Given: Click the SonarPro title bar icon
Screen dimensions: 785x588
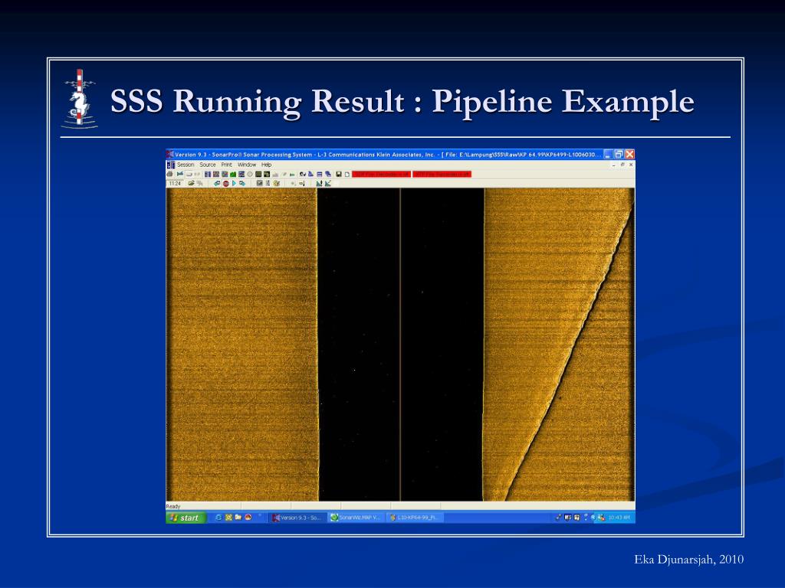Looking at the screenshot, I should click(x=169, y=155).
